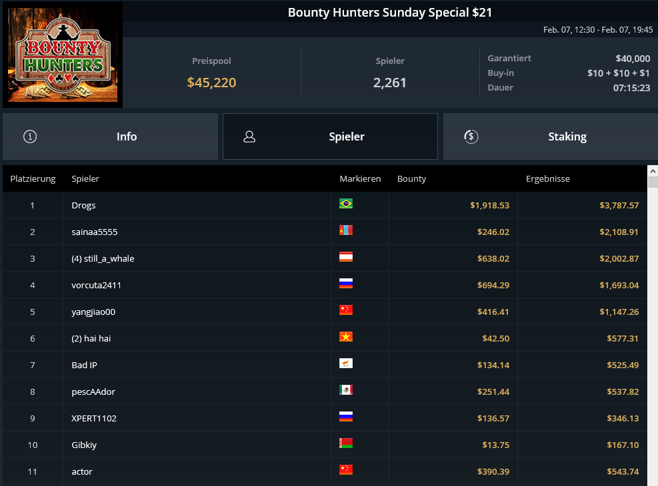Click the China flag for actor
658x486 pixels.
pyautogui.click(x=346, y=469)
